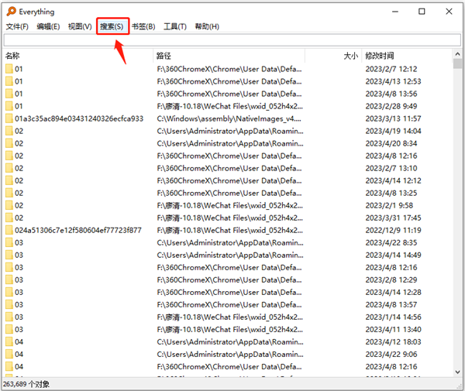
Task: Click folder icon of 03 dated 2023/4/11 13:40
Action: click(9, 329)
